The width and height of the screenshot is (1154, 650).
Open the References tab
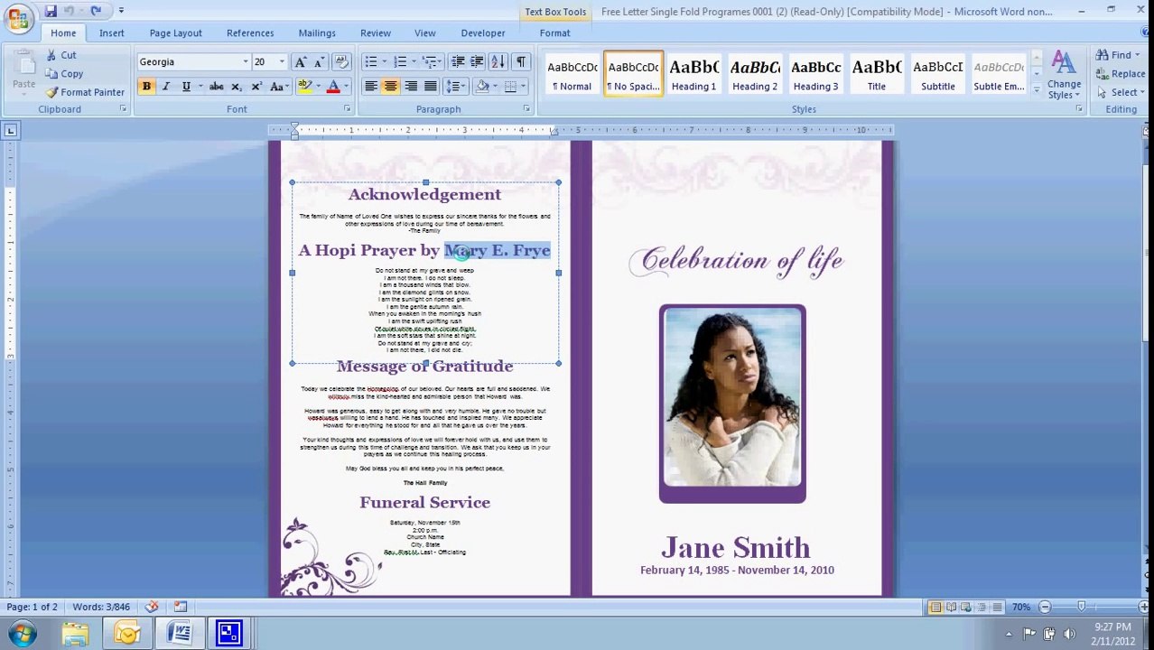pos(250,33)
